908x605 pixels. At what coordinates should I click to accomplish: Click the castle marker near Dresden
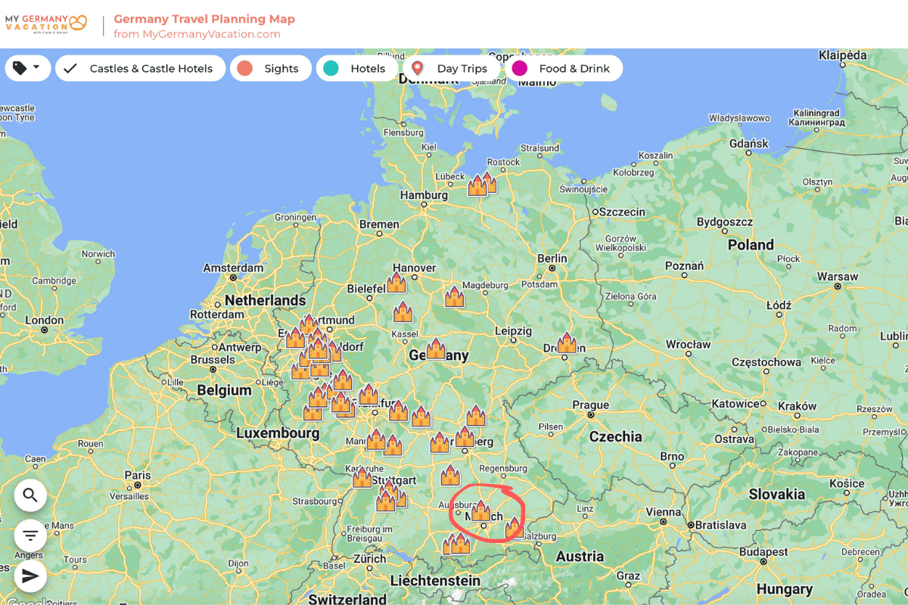coord(567,343)
